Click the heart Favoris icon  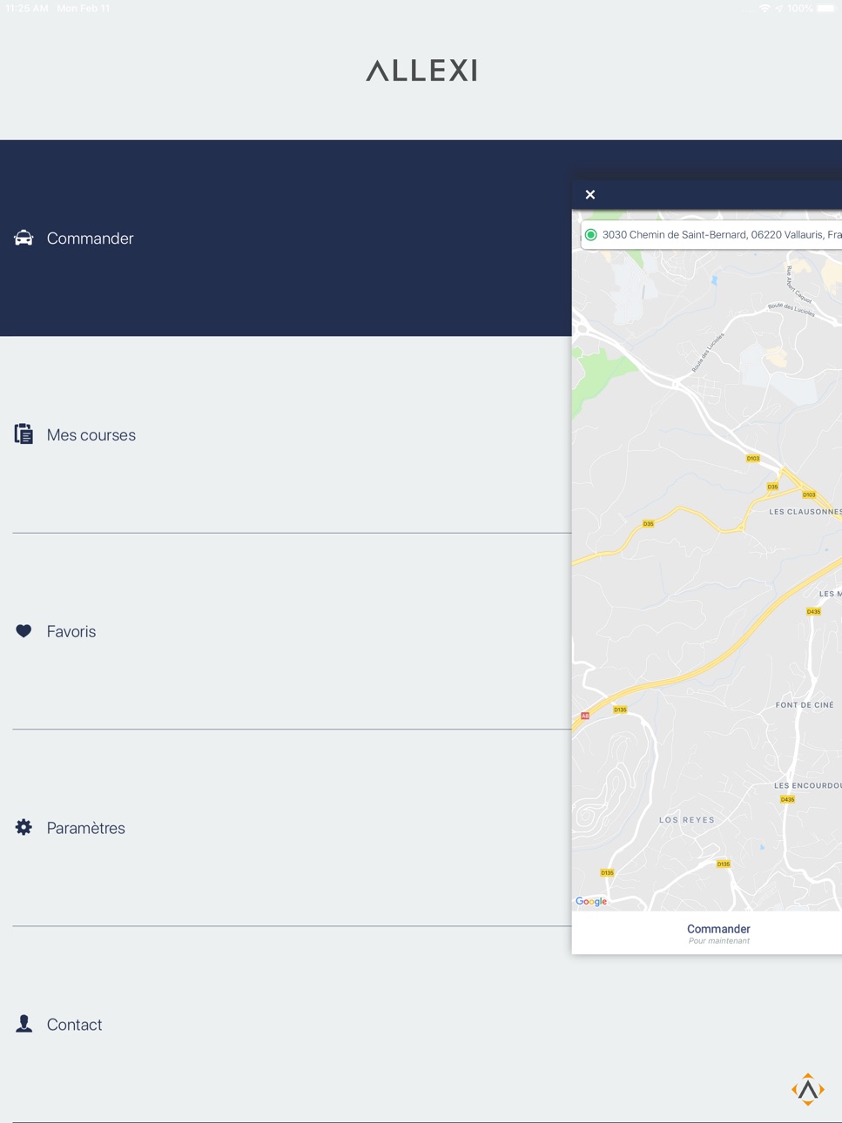click(x=24, y=631)
